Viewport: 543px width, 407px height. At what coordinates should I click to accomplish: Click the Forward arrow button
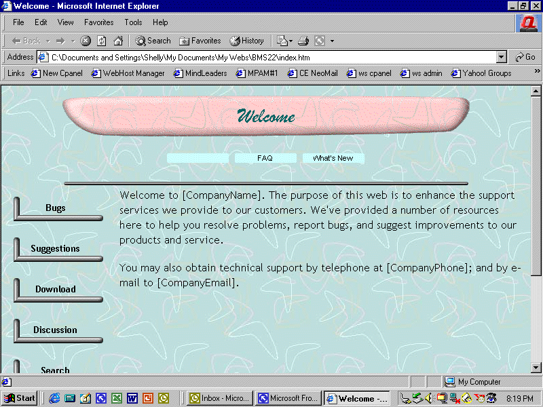pyautogui.click(x=60, y=41)
